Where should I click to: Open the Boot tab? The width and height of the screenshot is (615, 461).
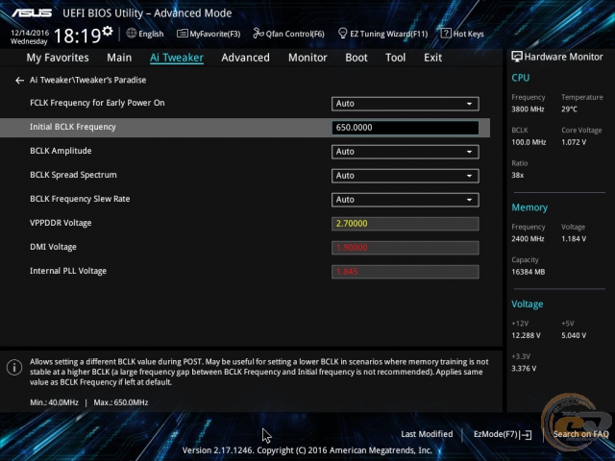[357, 58]
